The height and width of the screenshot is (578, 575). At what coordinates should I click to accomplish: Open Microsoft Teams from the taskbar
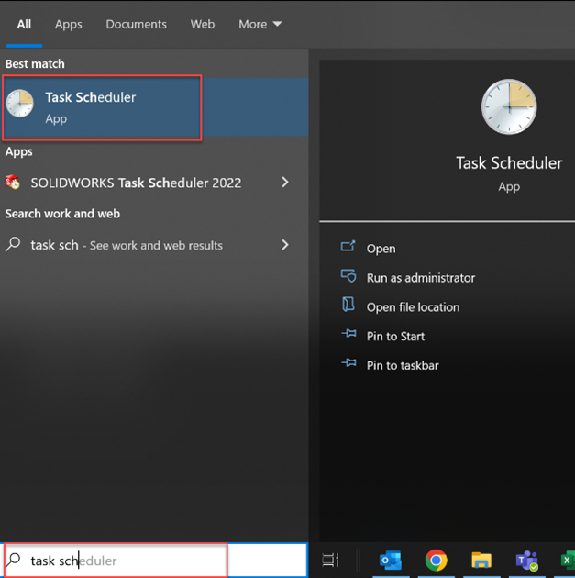[x=526, y=561]
